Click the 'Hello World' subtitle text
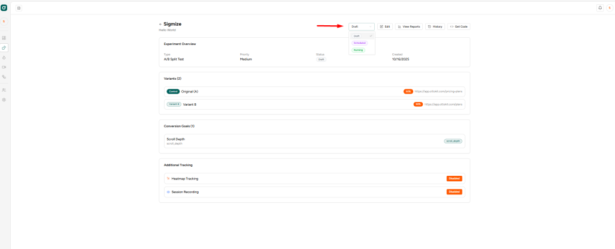This screenshot has width=615, height=249. pos(167,30)
